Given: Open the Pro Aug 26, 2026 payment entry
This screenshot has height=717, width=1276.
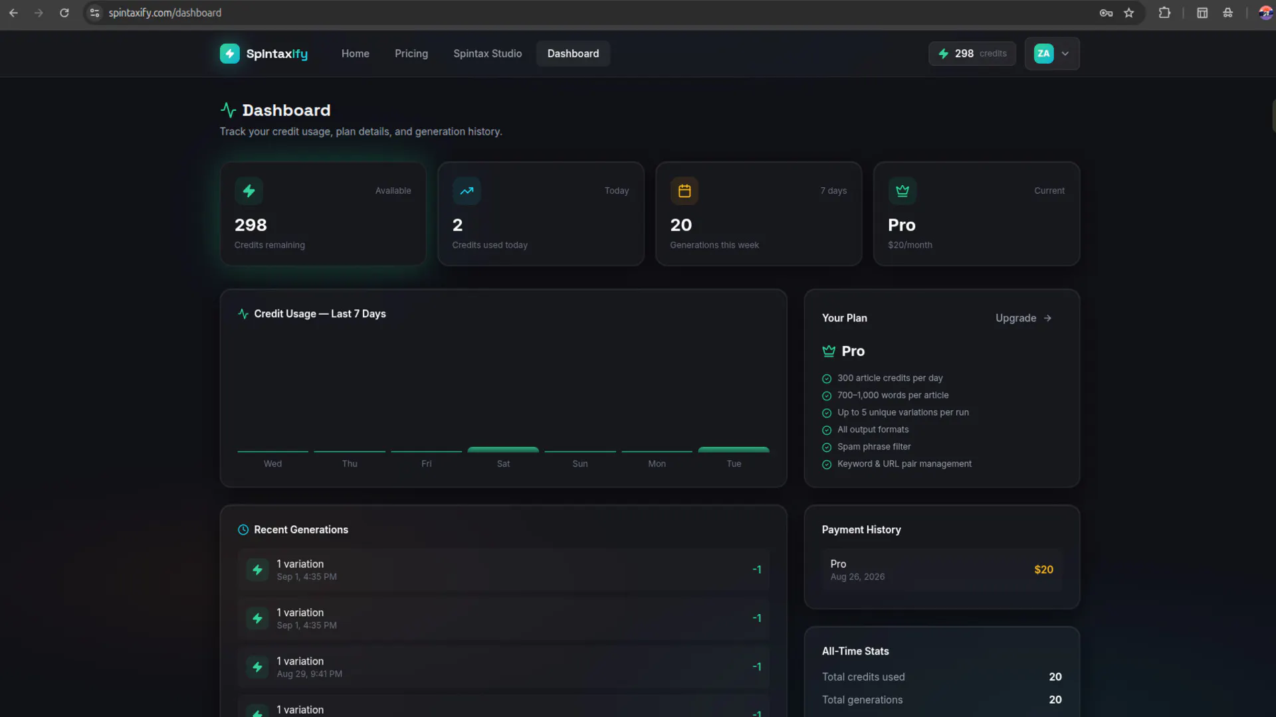Looking at the screenshot, I should 942,570.
